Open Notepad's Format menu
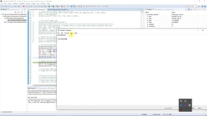 coord(67,33)
